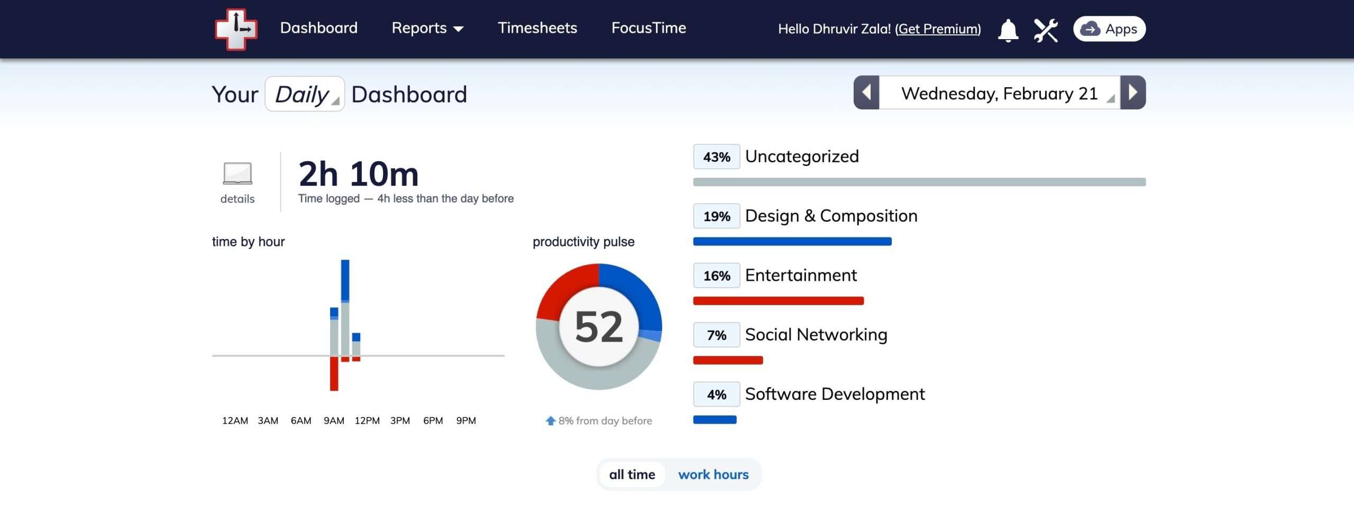Click the laptop details icon
This screenshot has width=1354, height=522.
tap(237, 173)
